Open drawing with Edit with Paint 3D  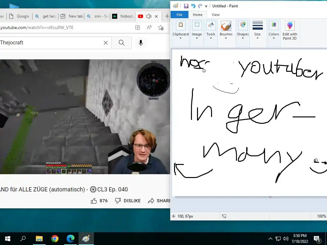(x=290, y=30)
